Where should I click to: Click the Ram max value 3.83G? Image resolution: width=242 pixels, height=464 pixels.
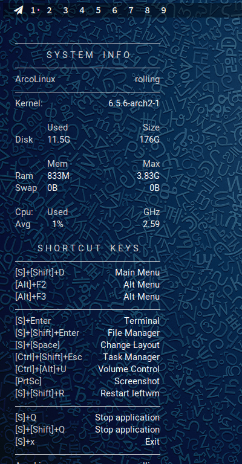148,176
